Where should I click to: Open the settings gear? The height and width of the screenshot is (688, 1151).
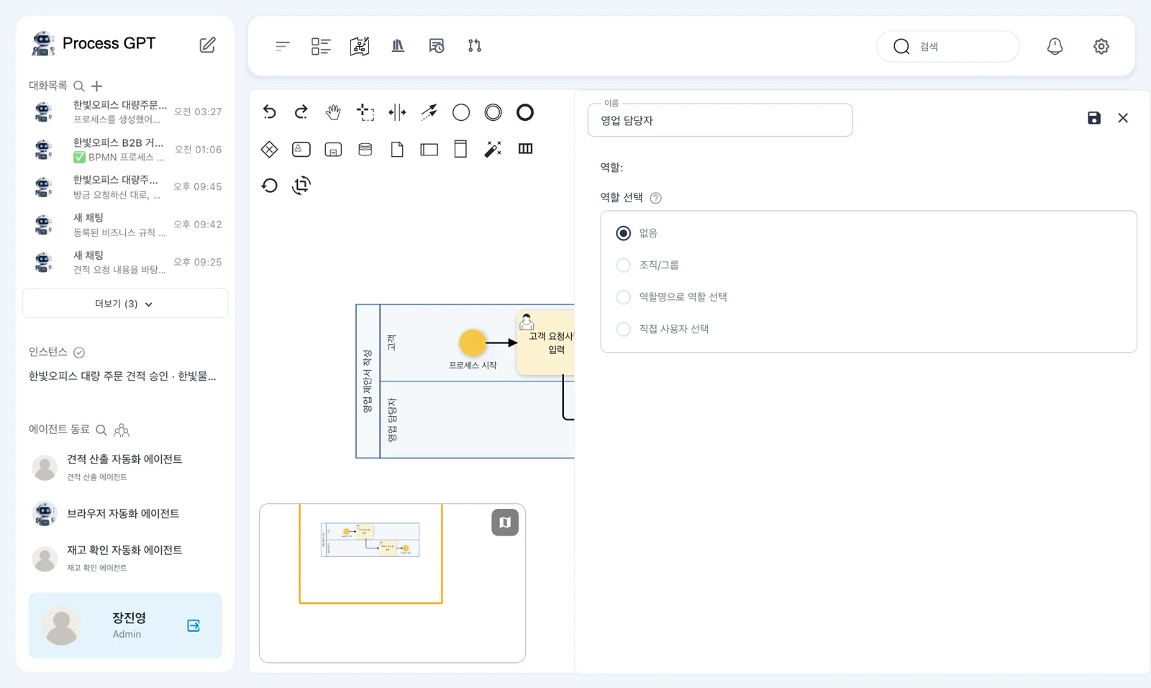point(1101,47)
